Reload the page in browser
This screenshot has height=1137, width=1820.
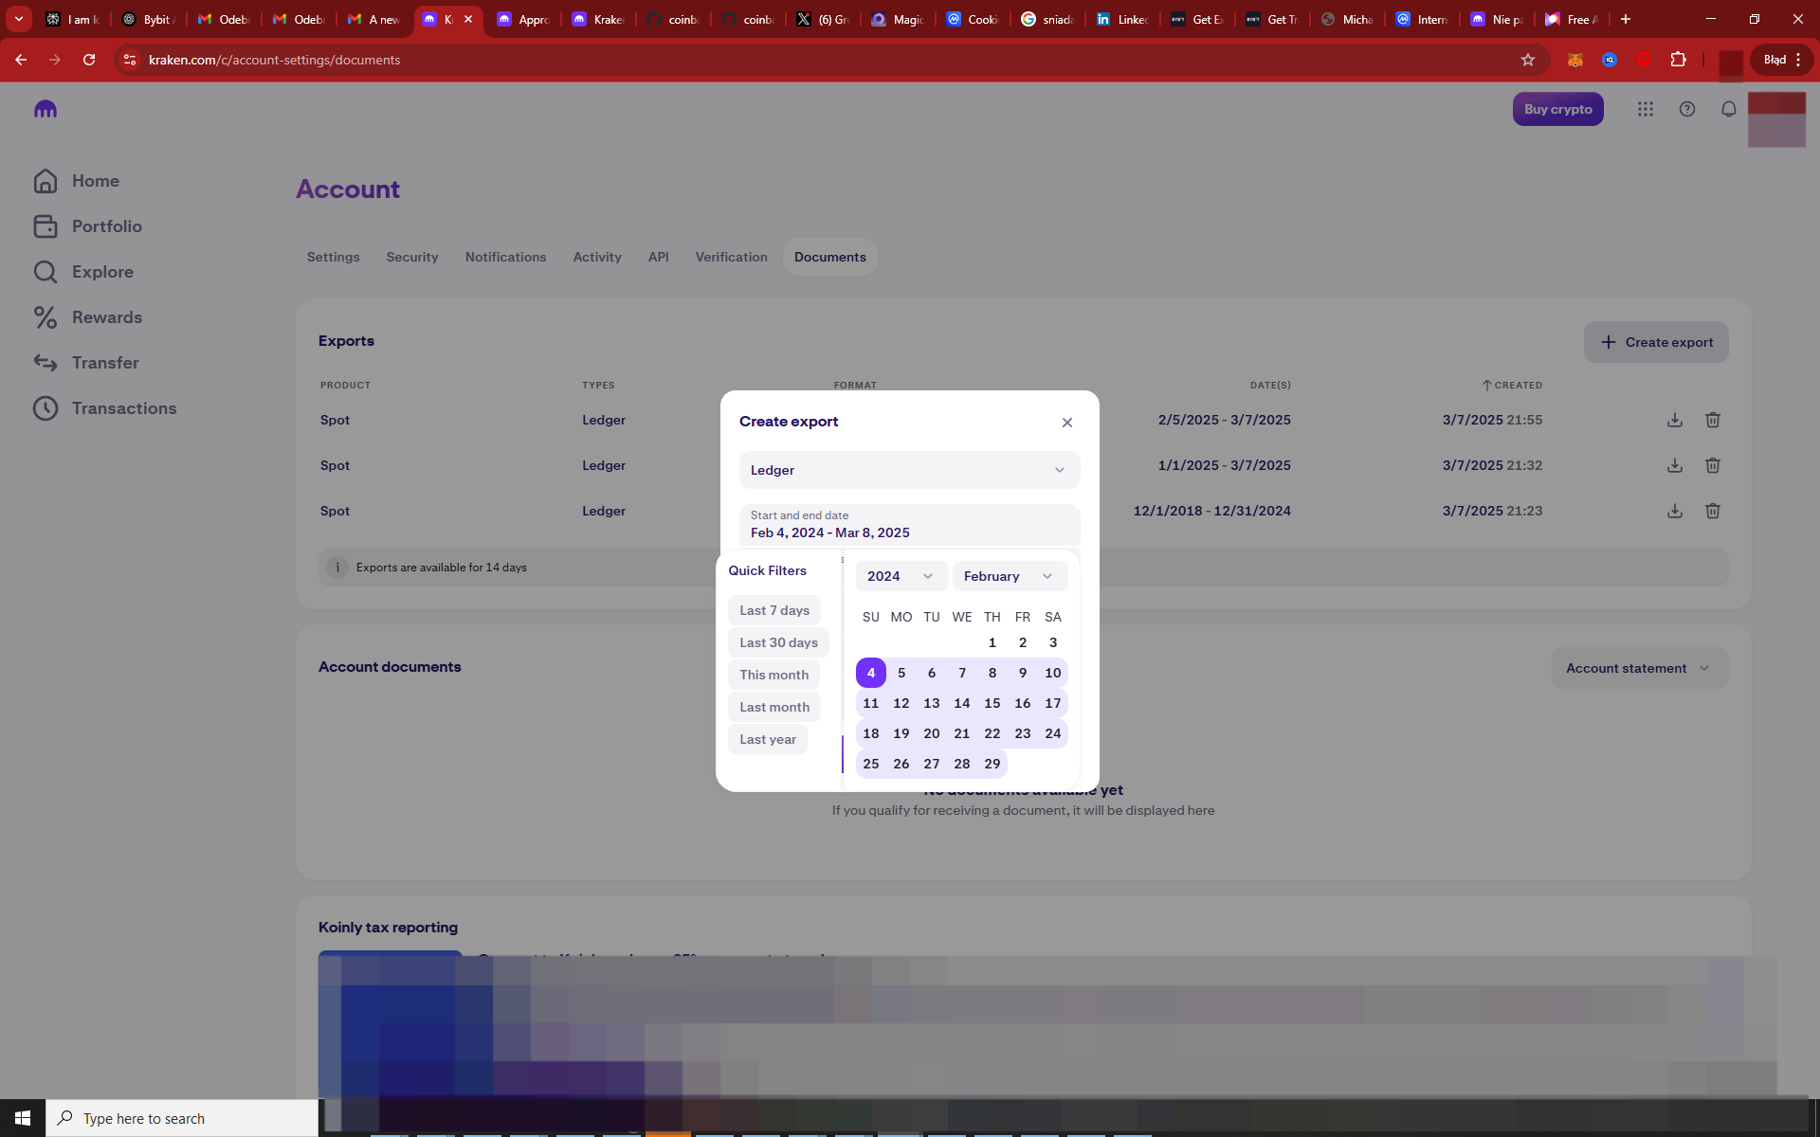(89, 60)
